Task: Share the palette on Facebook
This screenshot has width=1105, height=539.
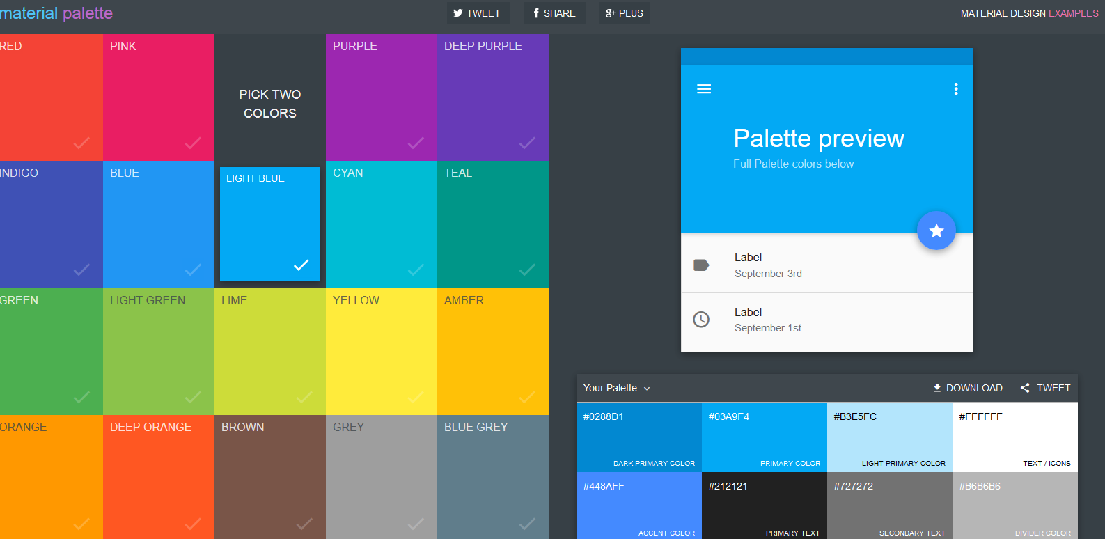Action: (554, 13)
